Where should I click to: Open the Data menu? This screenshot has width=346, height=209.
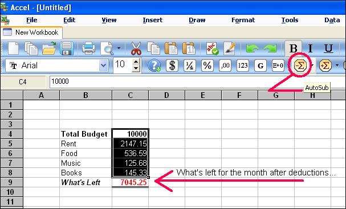332,20
